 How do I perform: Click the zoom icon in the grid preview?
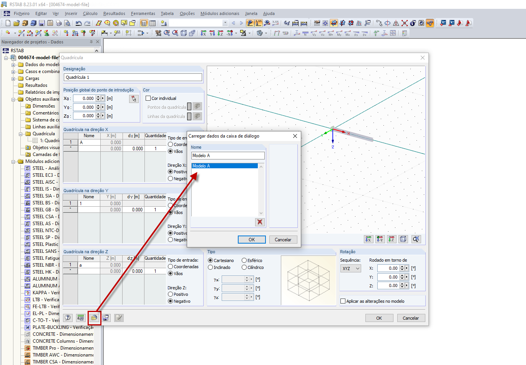tap(416, 239)
